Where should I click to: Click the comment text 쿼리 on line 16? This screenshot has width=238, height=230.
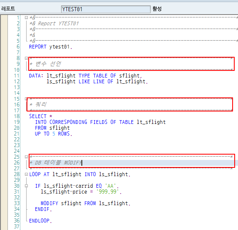[x=41, y=104]
